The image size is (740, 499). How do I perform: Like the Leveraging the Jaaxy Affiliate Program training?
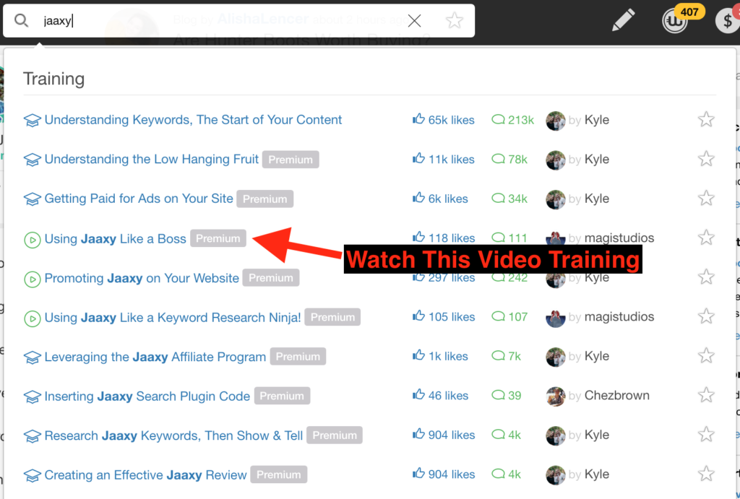coord(418,356)
